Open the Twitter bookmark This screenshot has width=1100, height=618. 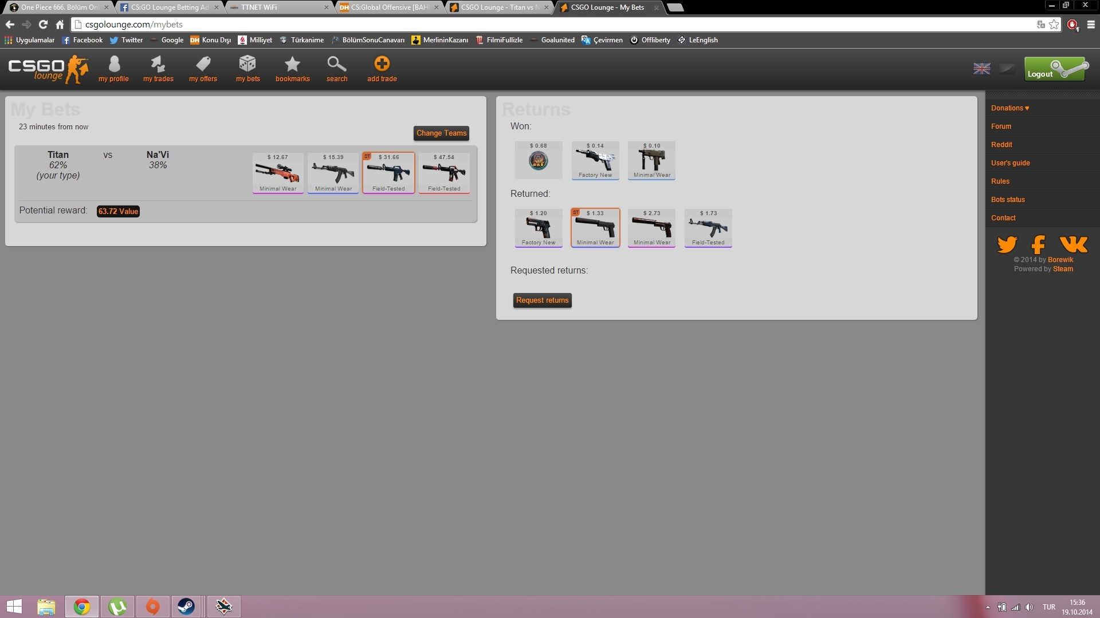coord(126,40)
